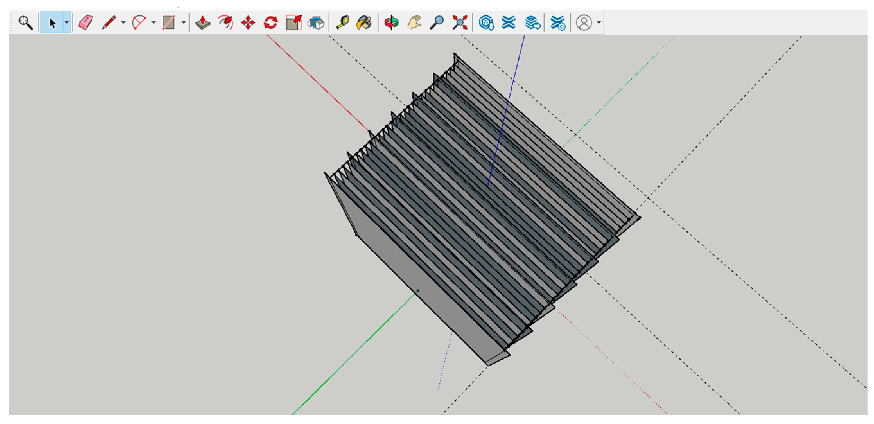Expand the Select tool dropdown arrow
Screen dimensions: 874x424
point(67,23)
